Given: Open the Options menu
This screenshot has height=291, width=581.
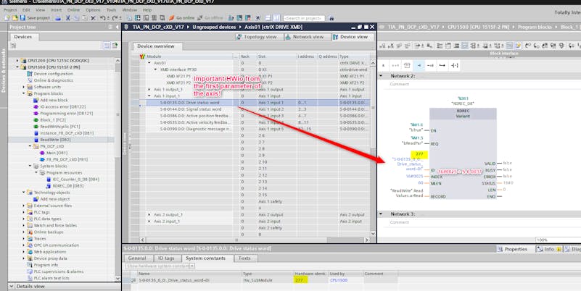Looking at the screenshot, I should tap(93, 10).
